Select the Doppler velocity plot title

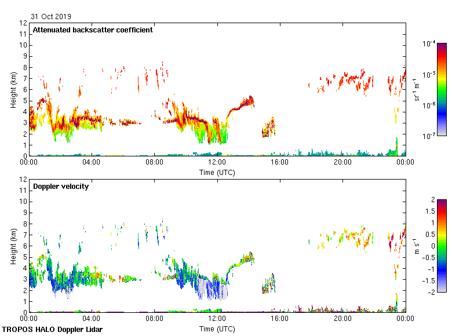pos(60,187)
